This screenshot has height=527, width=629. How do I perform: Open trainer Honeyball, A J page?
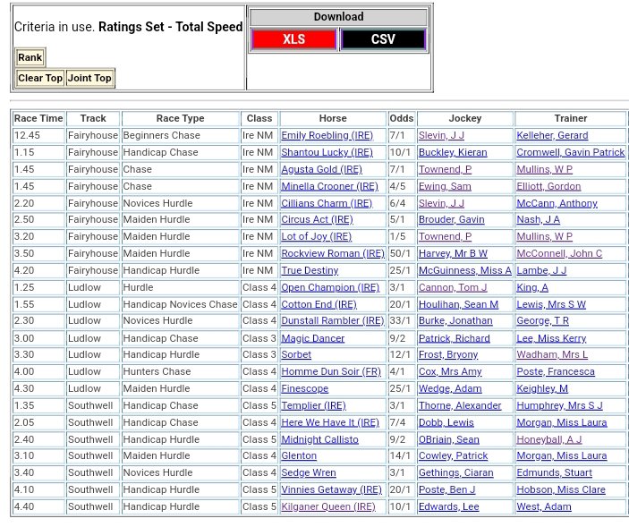click(548, 439)
